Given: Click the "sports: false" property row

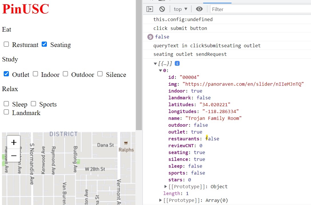Looking at the screenshot, I should pyautogui.click(x=187, y=173).
